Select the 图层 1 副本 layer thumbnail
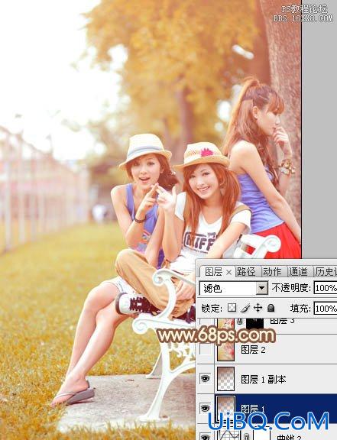The width and height of the screenshot is (337, 440). (x=225, y=379)
